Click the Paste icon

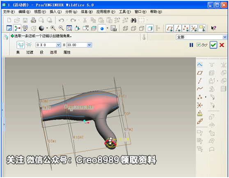[101, 20]
